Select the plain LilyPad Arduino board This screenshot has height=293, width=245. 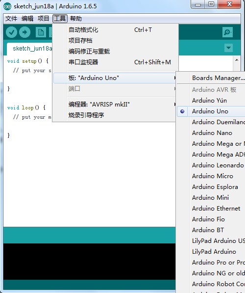tap(211, 252)
